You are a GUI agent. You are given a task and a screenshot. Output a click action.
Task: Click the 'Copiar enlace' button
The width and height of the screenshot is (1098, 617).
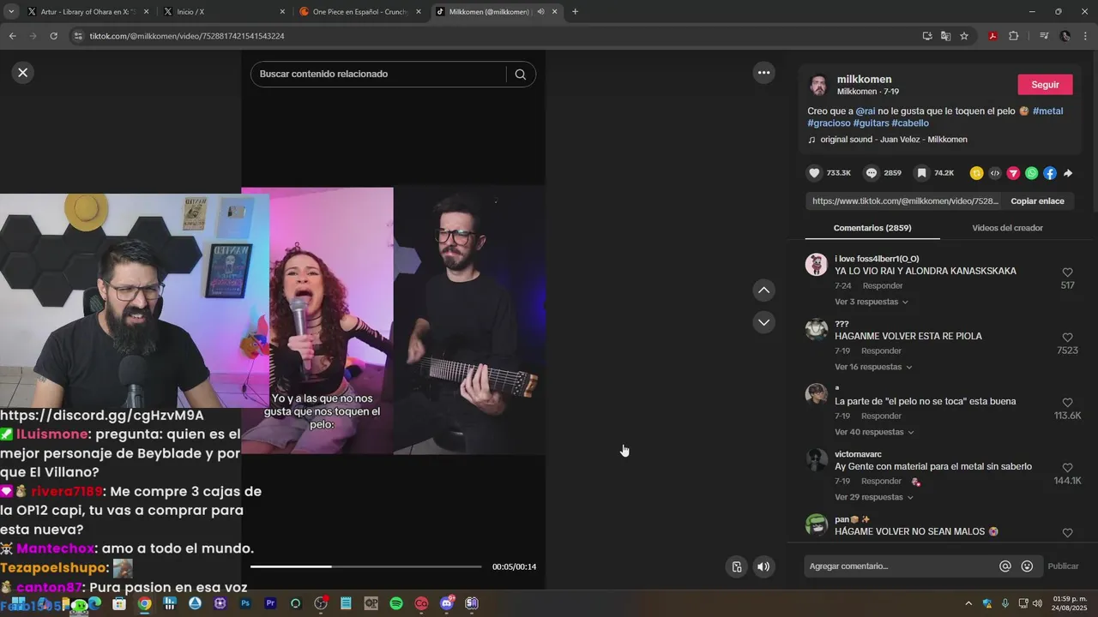pos(1037,201)
